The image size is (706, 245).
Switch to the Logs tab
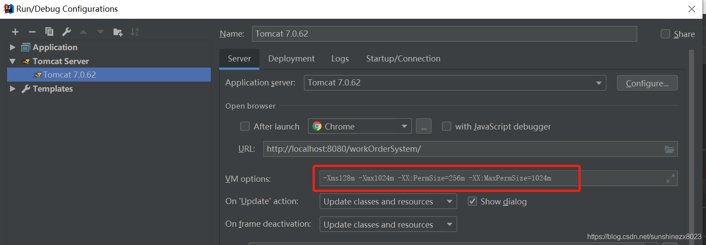(340, 59)
